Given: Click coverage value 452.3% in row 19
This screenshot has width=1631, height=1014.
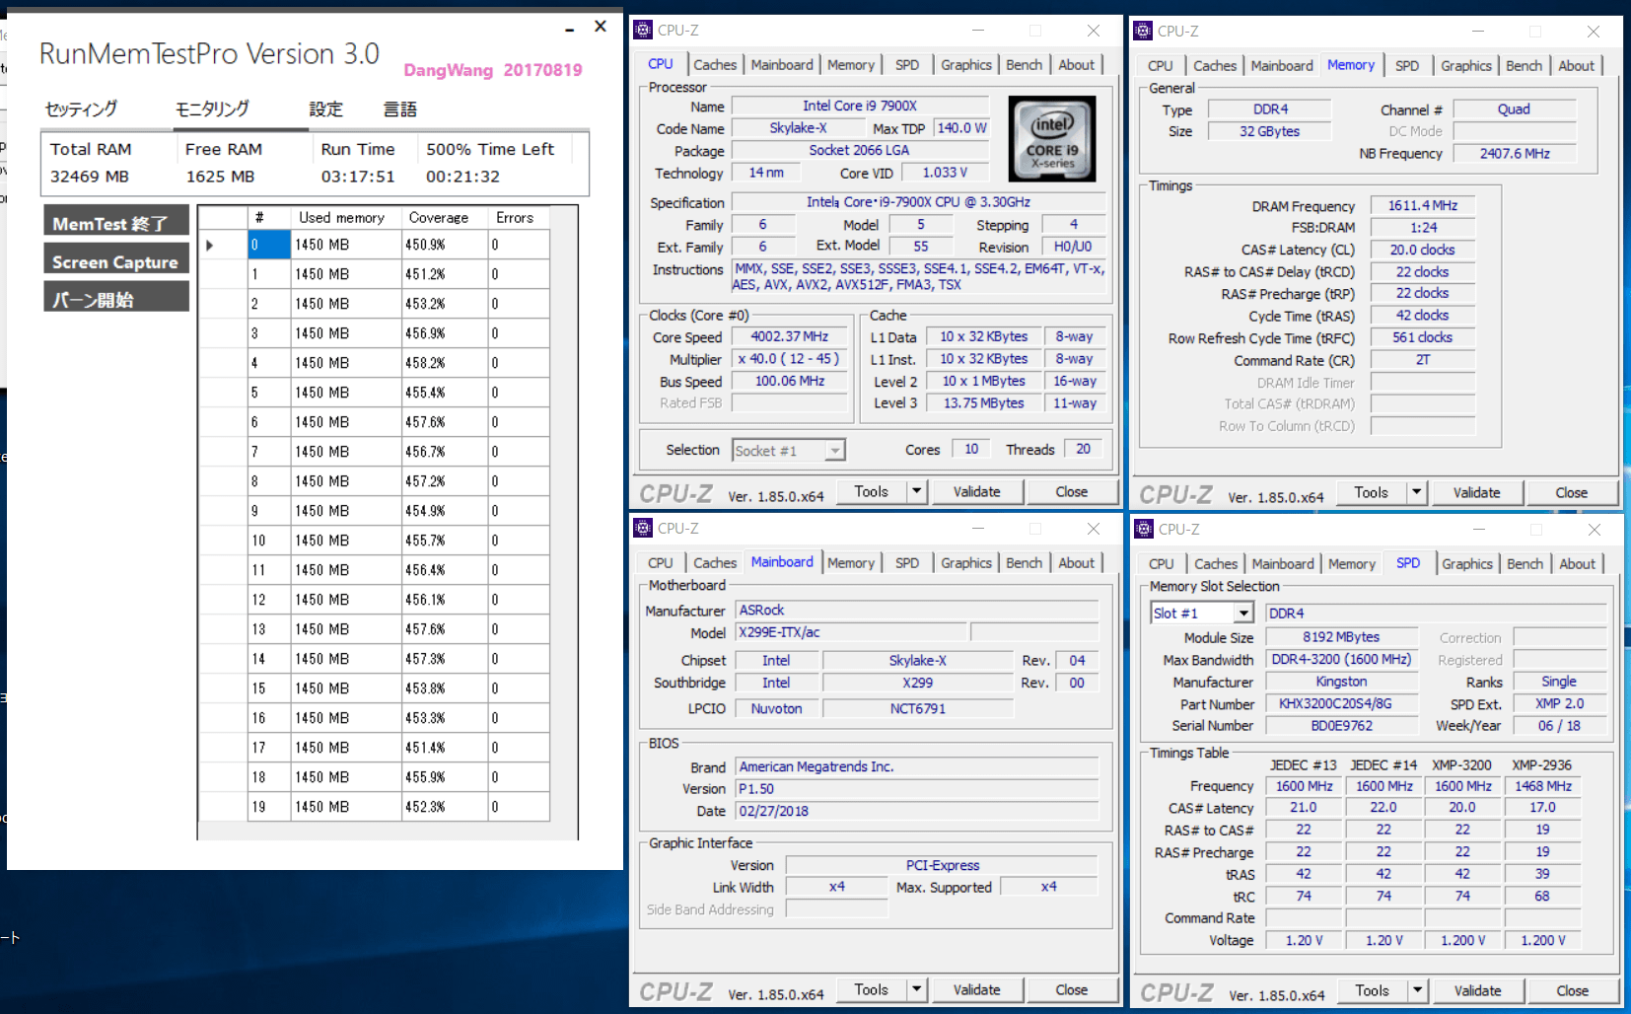Looking at the screenshot, I should [445, 807].
